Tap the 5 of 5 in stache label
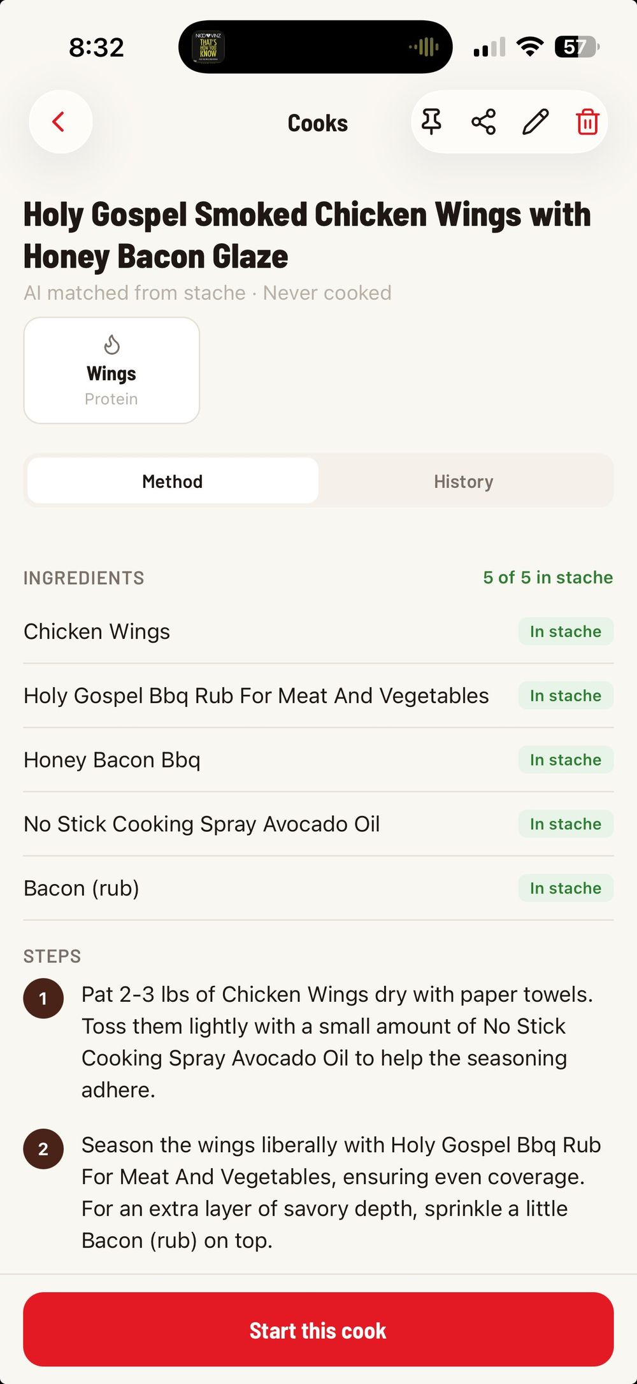This screenshot has height=1384, width=637. 548,578
